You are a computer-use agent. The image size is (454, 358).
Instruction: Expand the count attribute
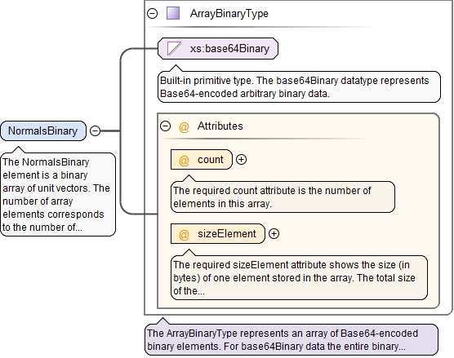click(x=241, y=159)
